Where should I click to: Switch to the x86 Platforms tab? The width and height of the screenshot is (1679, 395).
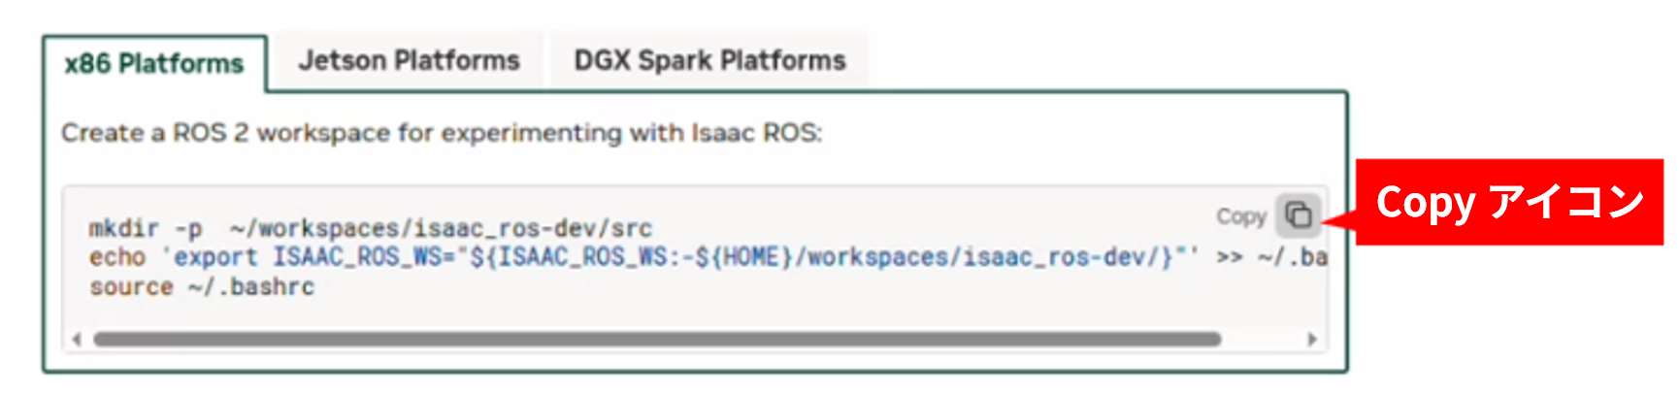tap(154, 64)
